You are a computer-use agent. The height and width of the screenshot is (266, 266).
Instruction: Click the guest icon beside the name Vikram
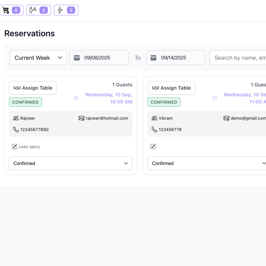pos(154,118)
